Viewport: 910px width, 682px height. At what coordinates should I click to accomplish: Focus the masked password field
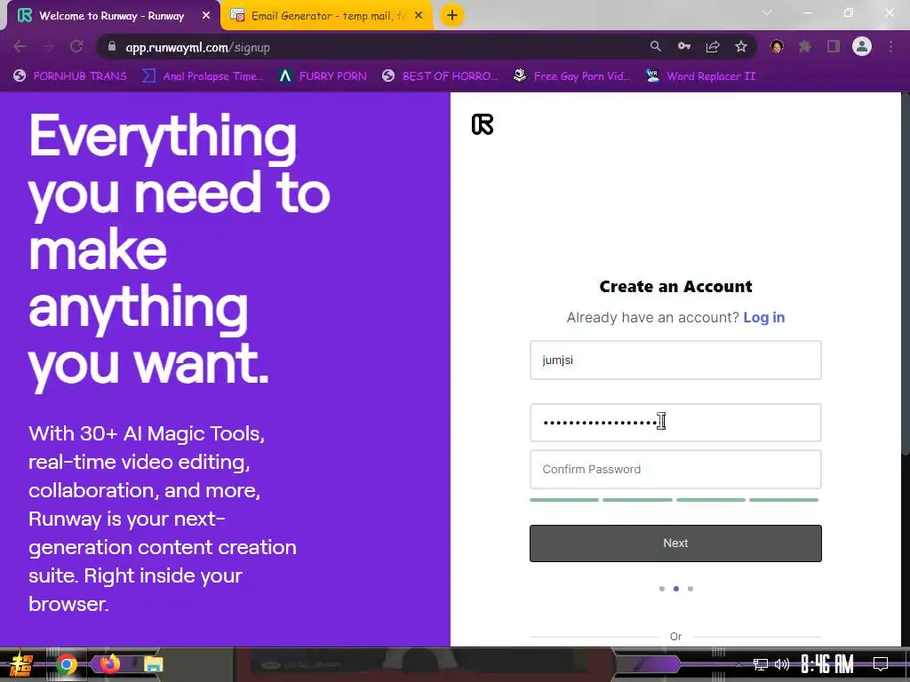click(675, 422)
